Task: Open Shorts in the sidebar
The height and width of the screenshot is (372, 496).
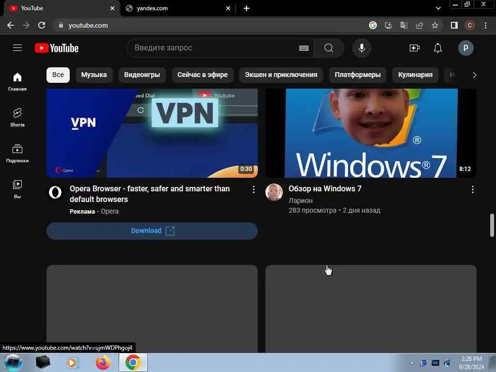Action: coord(17,117)
